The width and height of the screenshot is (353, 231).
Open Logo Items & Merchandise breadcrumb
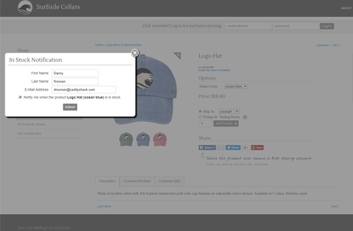(x=124, y=45)
